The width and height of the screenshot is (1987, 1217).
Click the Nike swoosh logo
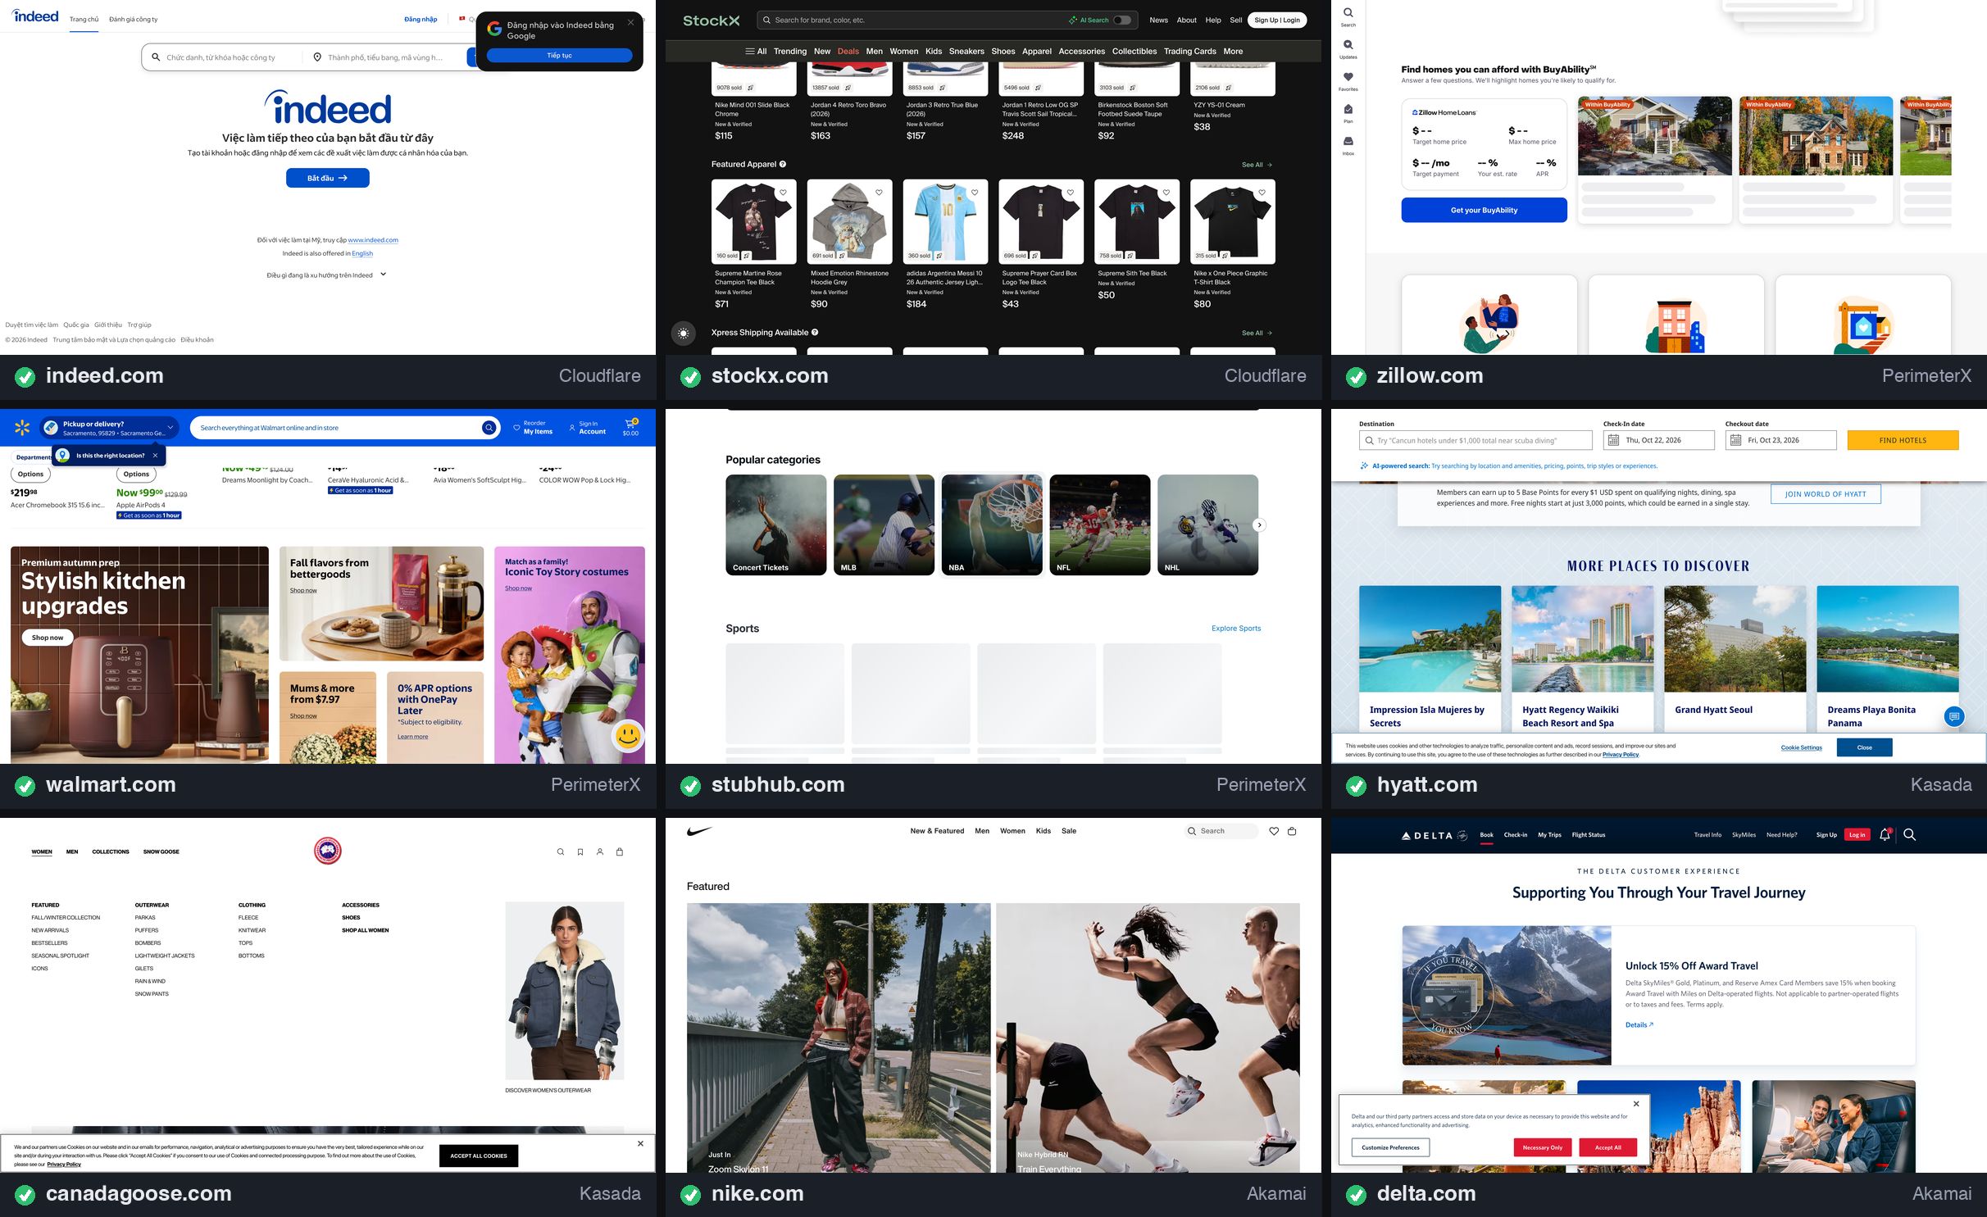tap(698, 831)
